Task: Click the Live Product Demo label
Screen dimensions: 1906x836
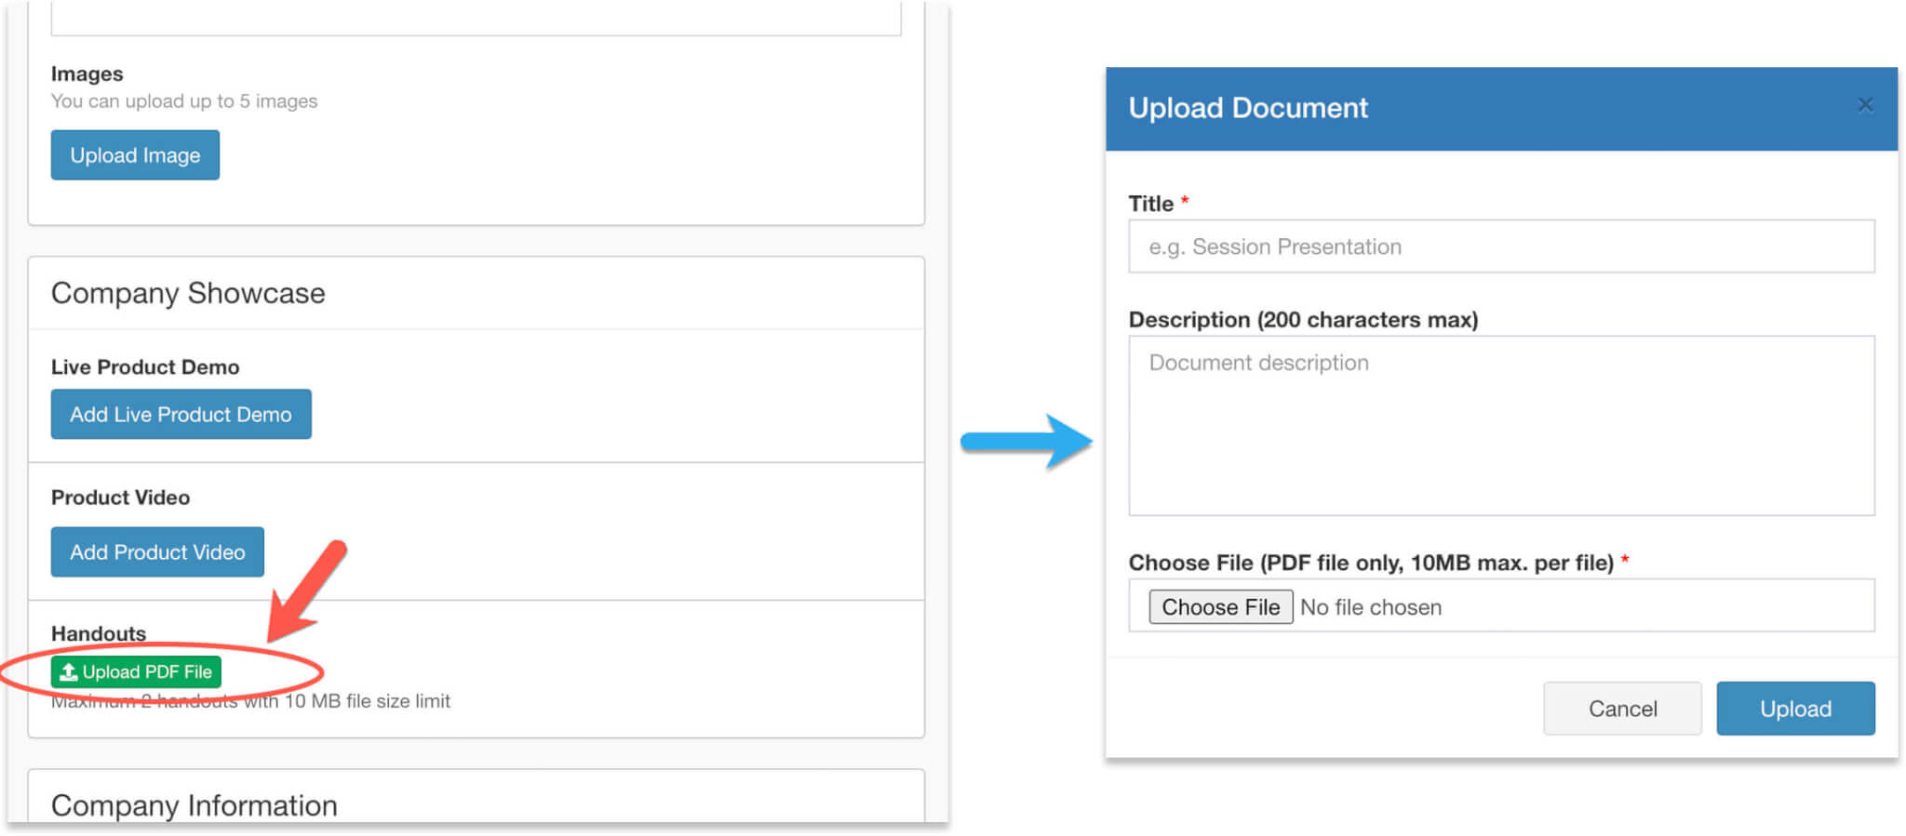Action: 145,367
